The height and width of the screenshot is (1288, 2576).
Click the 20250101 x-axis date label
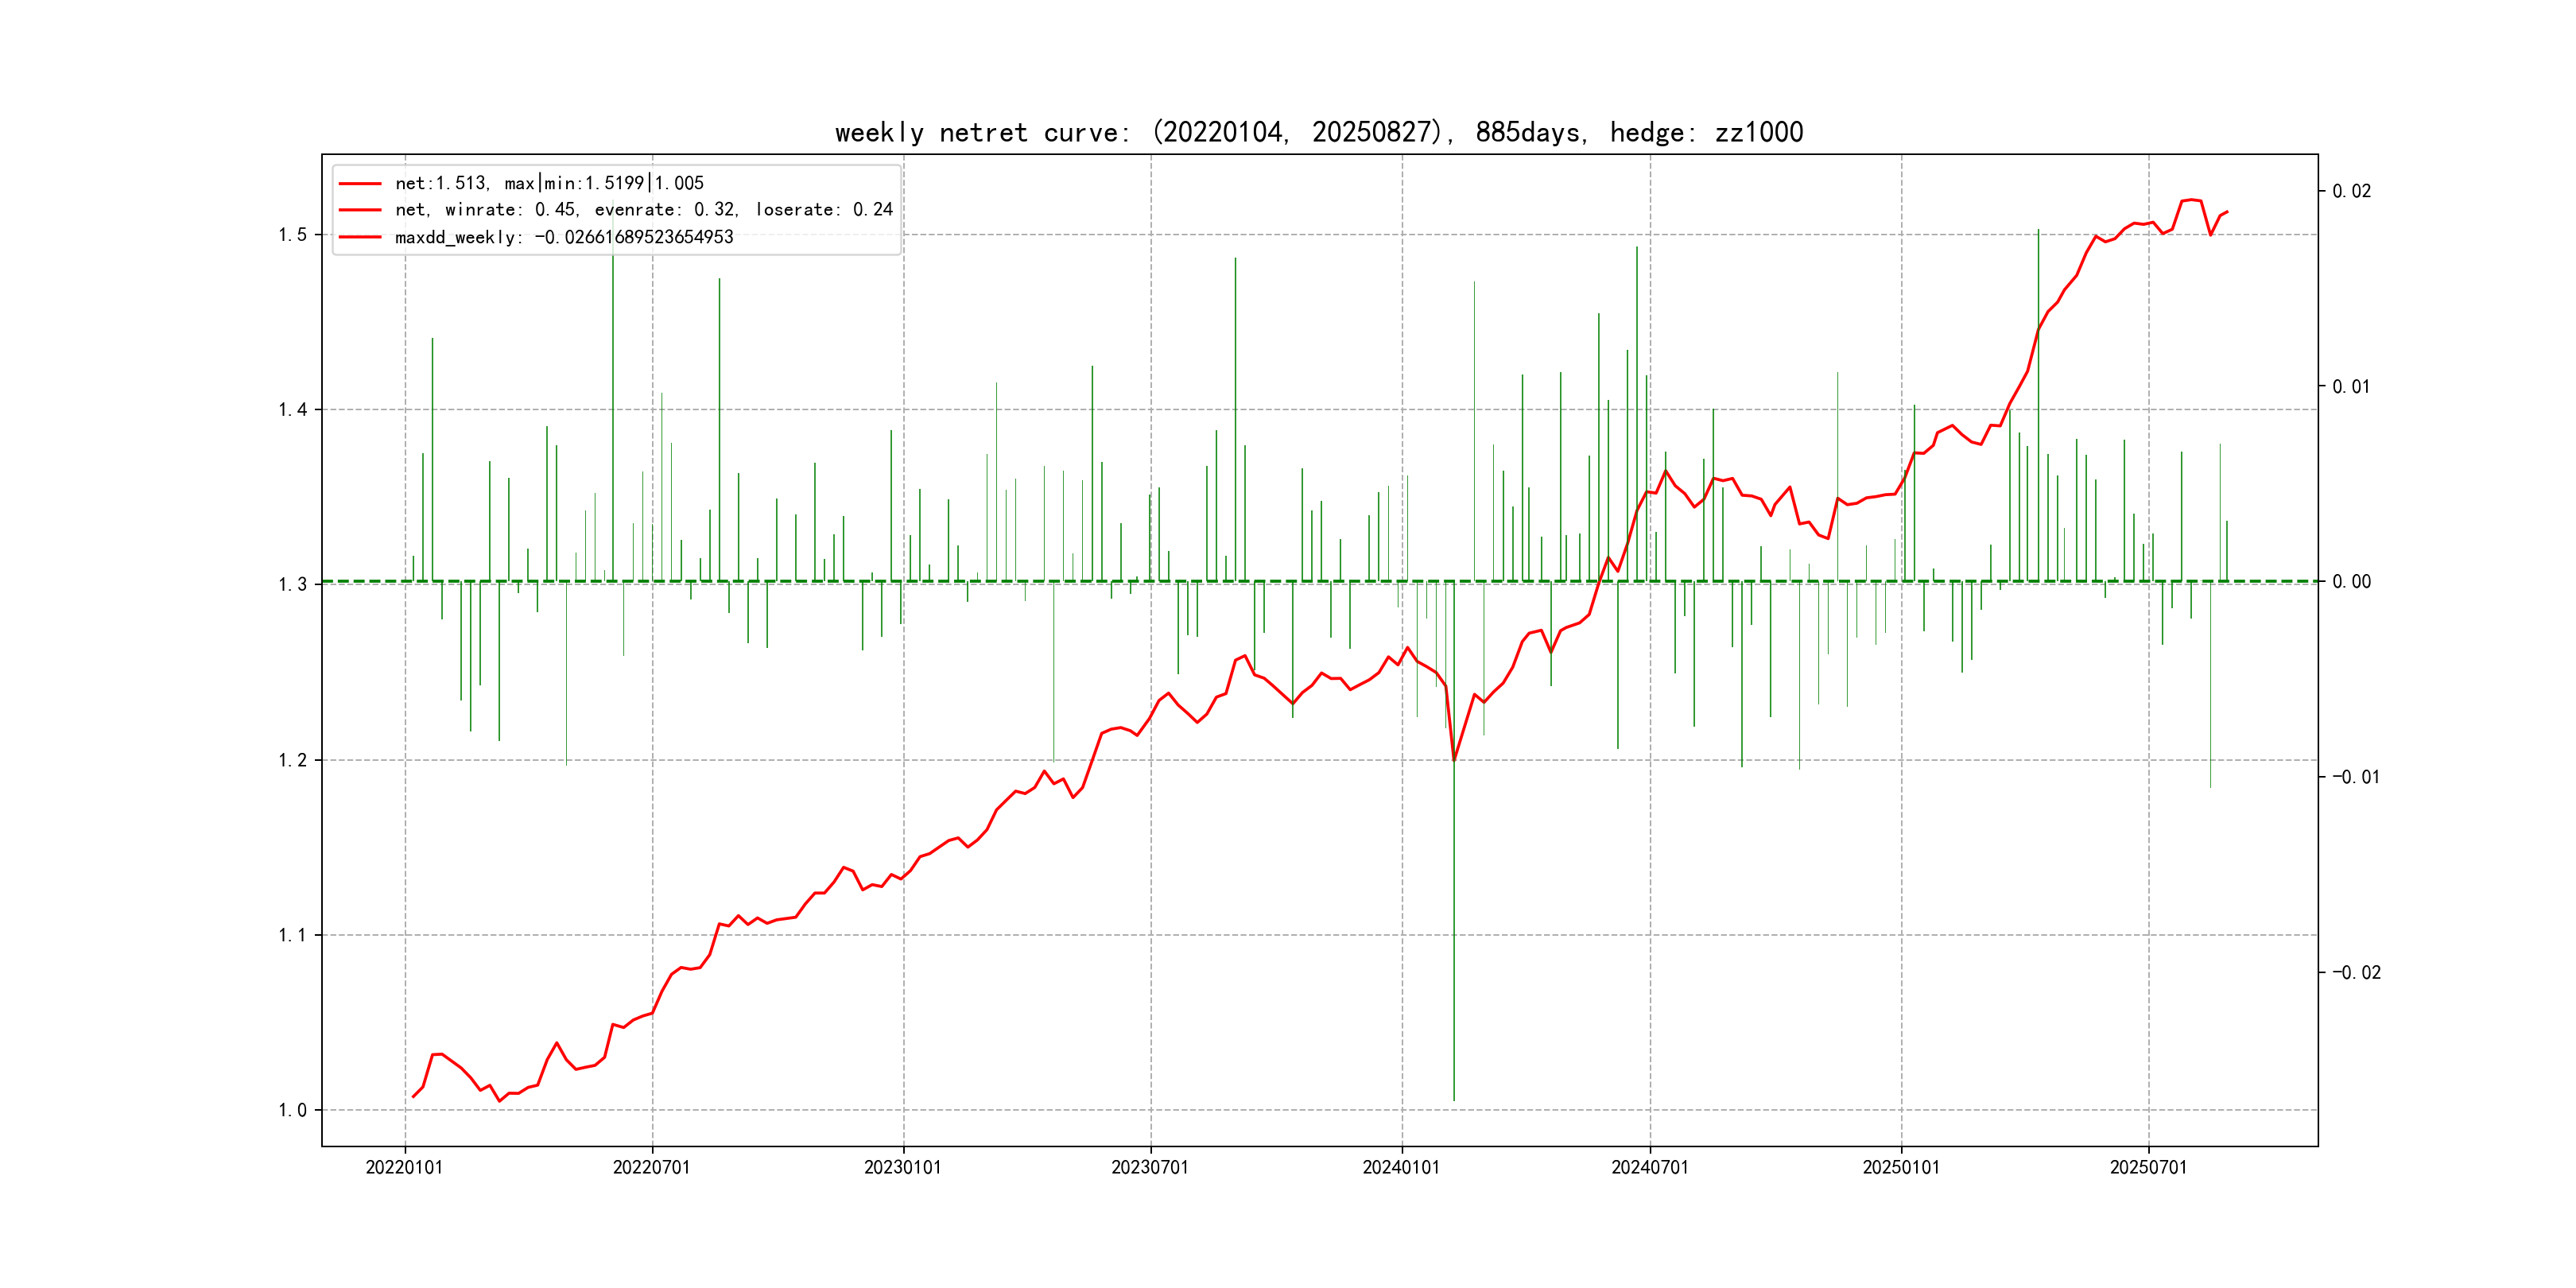(x=1900, y=1167)
